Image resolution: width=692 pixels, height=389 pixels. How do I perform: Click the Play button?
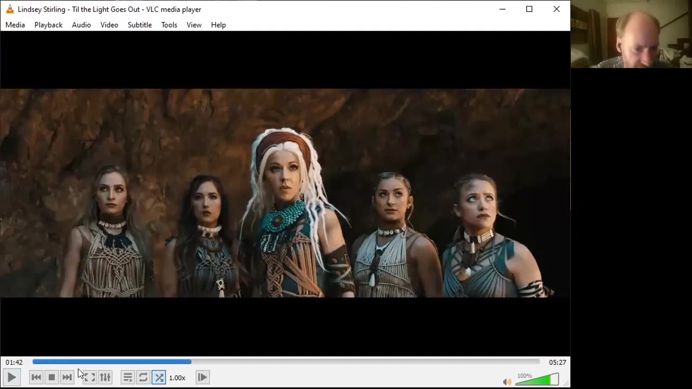11,377
